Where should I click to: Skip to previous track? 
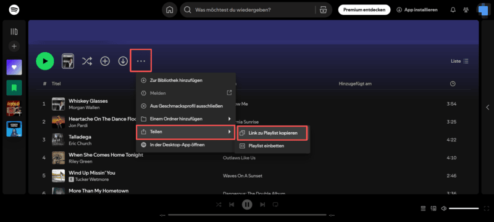click(232, 205)
